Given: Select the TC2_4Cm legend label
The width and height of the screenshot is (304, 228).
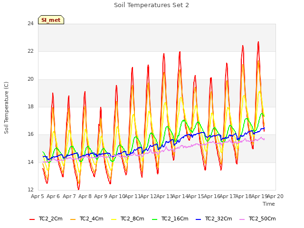Looking at the screenshot, I should [92, 219].
